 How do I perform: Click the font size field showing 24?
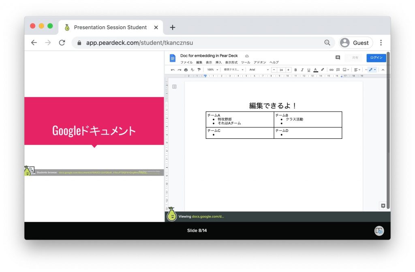[281, 70]
